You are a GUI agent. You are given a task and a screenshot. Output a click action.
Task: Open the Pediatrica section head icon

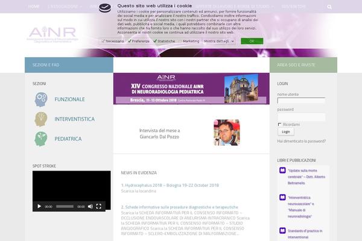(x=41, y=139)
